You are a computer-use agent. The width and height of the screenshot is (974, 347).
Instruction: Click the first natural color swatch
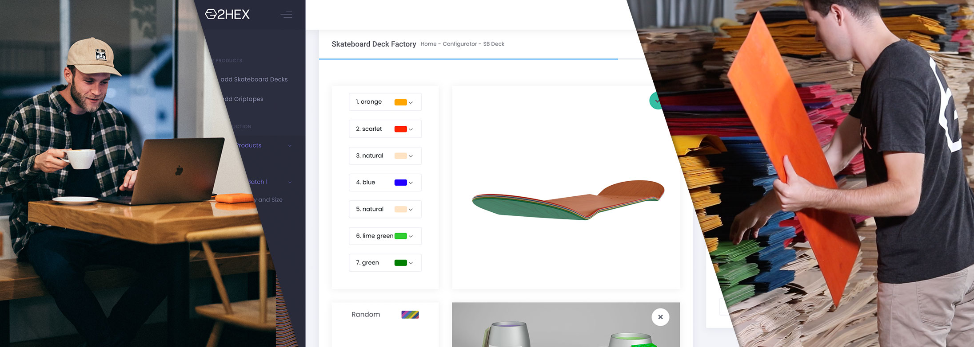(x=400, y=156)
